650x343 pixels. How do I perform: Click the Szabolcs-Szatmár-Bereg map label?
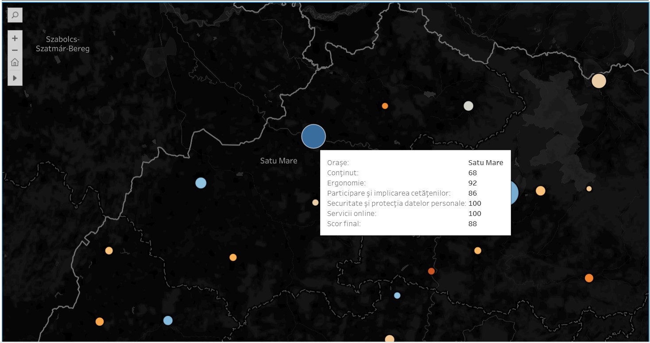click(x=62, y=44)
